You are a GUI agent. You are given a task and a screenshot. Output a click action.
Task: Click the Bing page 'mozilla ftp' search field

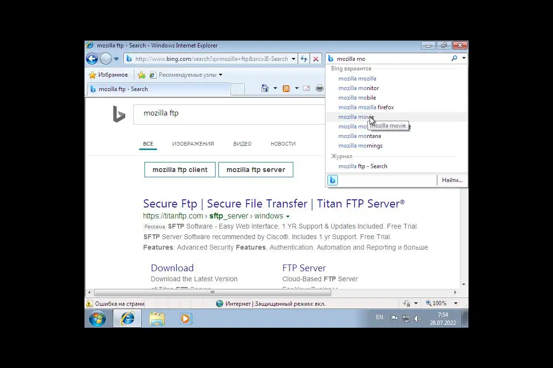[x=229, y=114]
